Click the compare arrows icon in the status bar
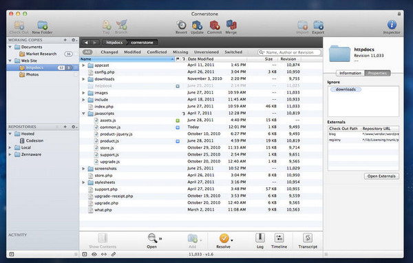 [x=104, y=254]
